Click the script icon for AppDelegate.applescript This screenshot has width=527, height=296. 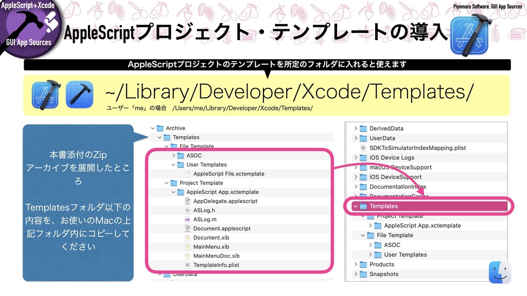tap(188, 201)
